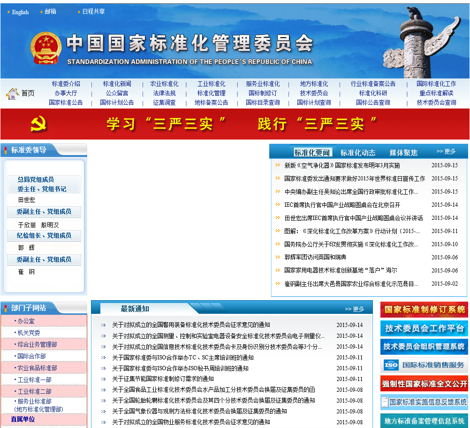Open 服务业标准化 menu item

pos(263,84)
